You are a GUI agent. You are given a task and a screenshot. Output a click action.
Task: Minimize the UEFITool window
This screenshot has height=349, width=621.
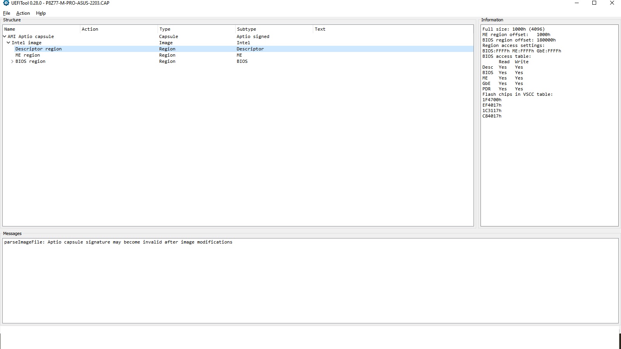(577, 3)
